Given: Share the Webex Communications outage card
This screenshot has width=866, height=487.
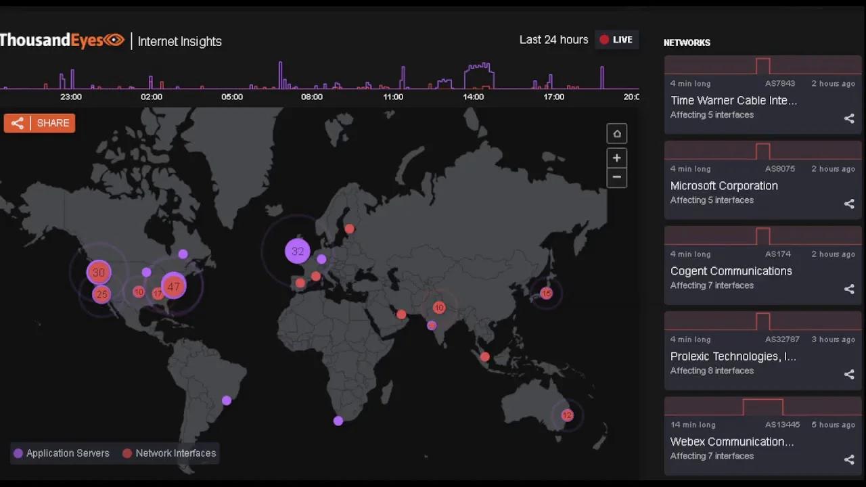Looking at the screenshot, I should tap(849, 459).
